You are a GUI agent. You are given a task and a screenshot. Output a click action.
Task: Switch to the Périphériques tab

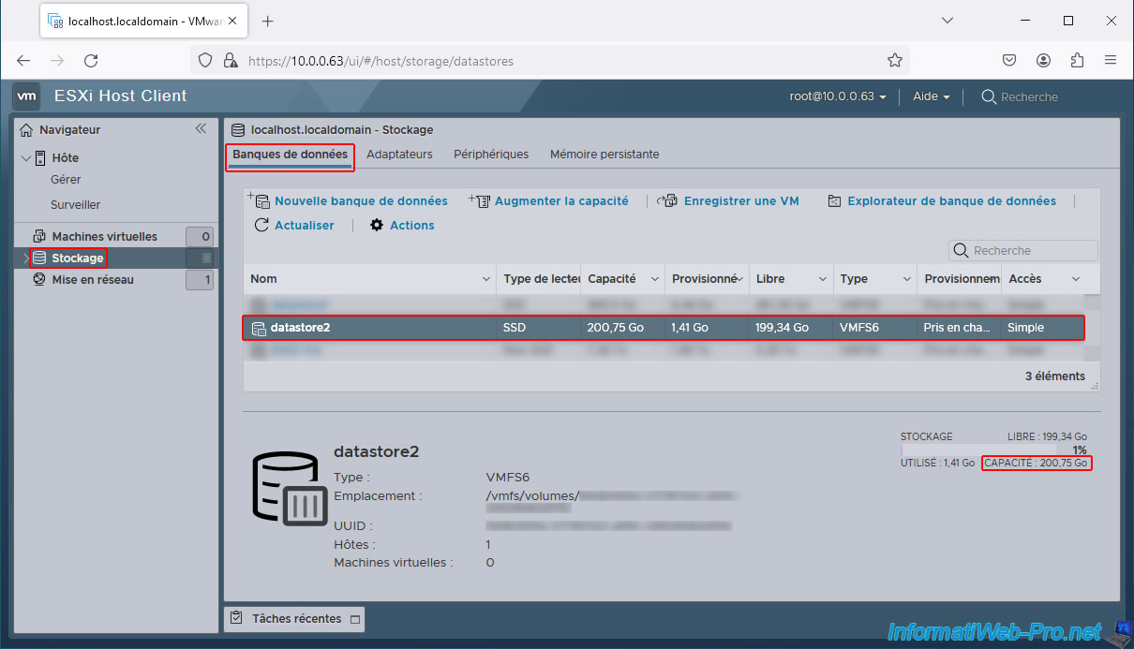click(491, 154)
